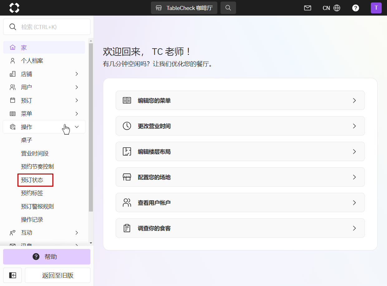This screenshot has height=286, width=387.
Task: Click the clipboard icon on 调查你的食客
Action: 127,228
